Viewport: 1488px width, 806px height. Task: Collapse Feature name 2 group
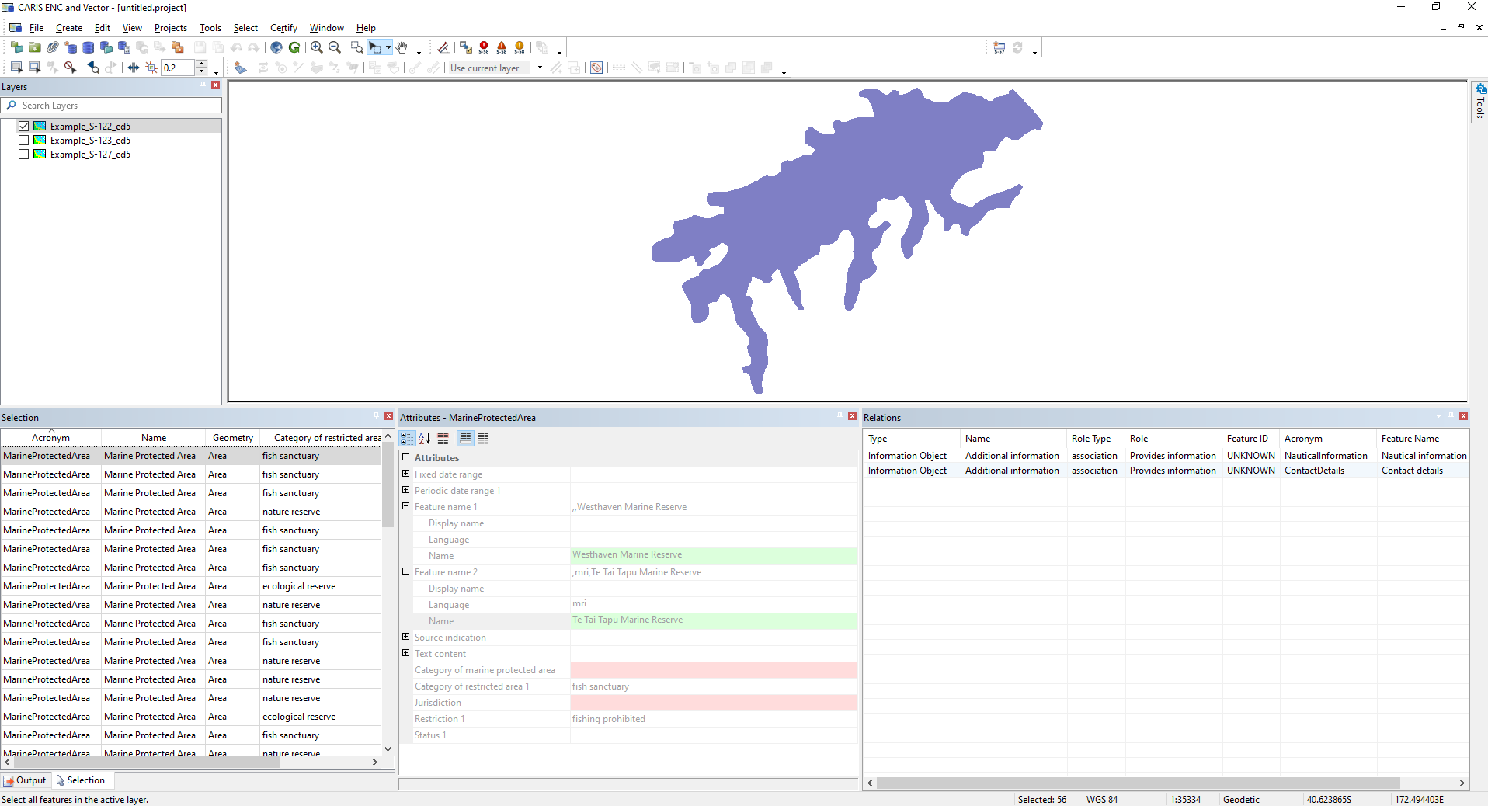point(405,571)
